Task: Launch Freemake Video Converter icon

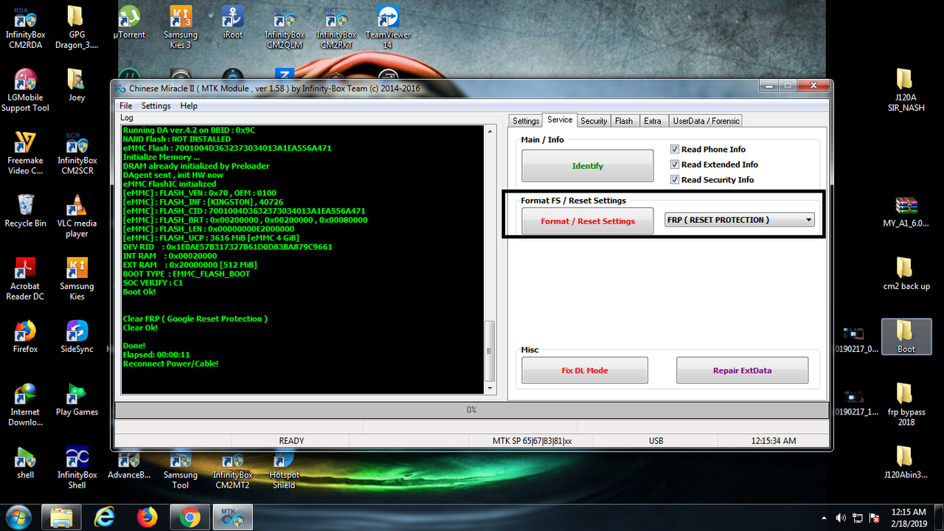Action: 25,152
